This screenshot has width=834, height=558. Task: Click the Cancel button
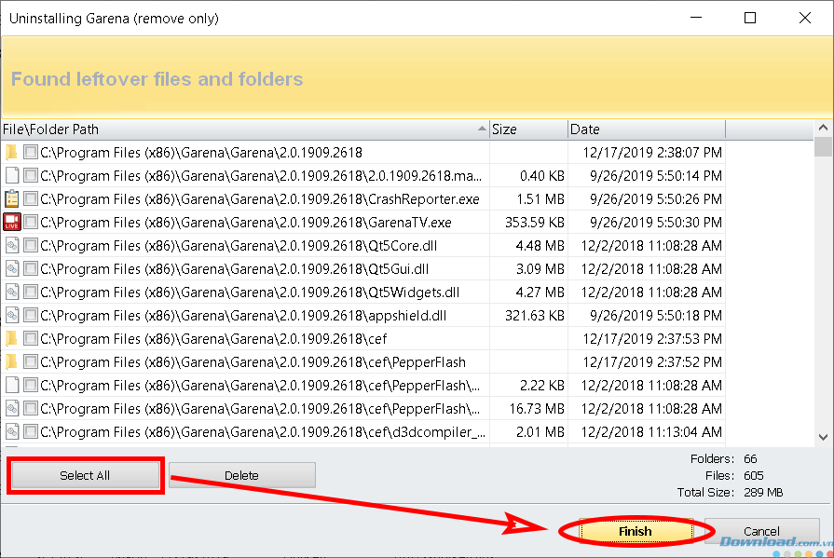[x=761, y=531]
